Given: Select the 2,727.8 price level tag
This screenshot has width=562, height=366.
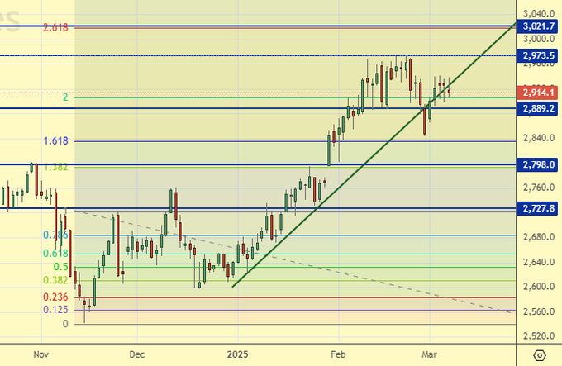Looking at the screenshot, I should click(538, 209).
